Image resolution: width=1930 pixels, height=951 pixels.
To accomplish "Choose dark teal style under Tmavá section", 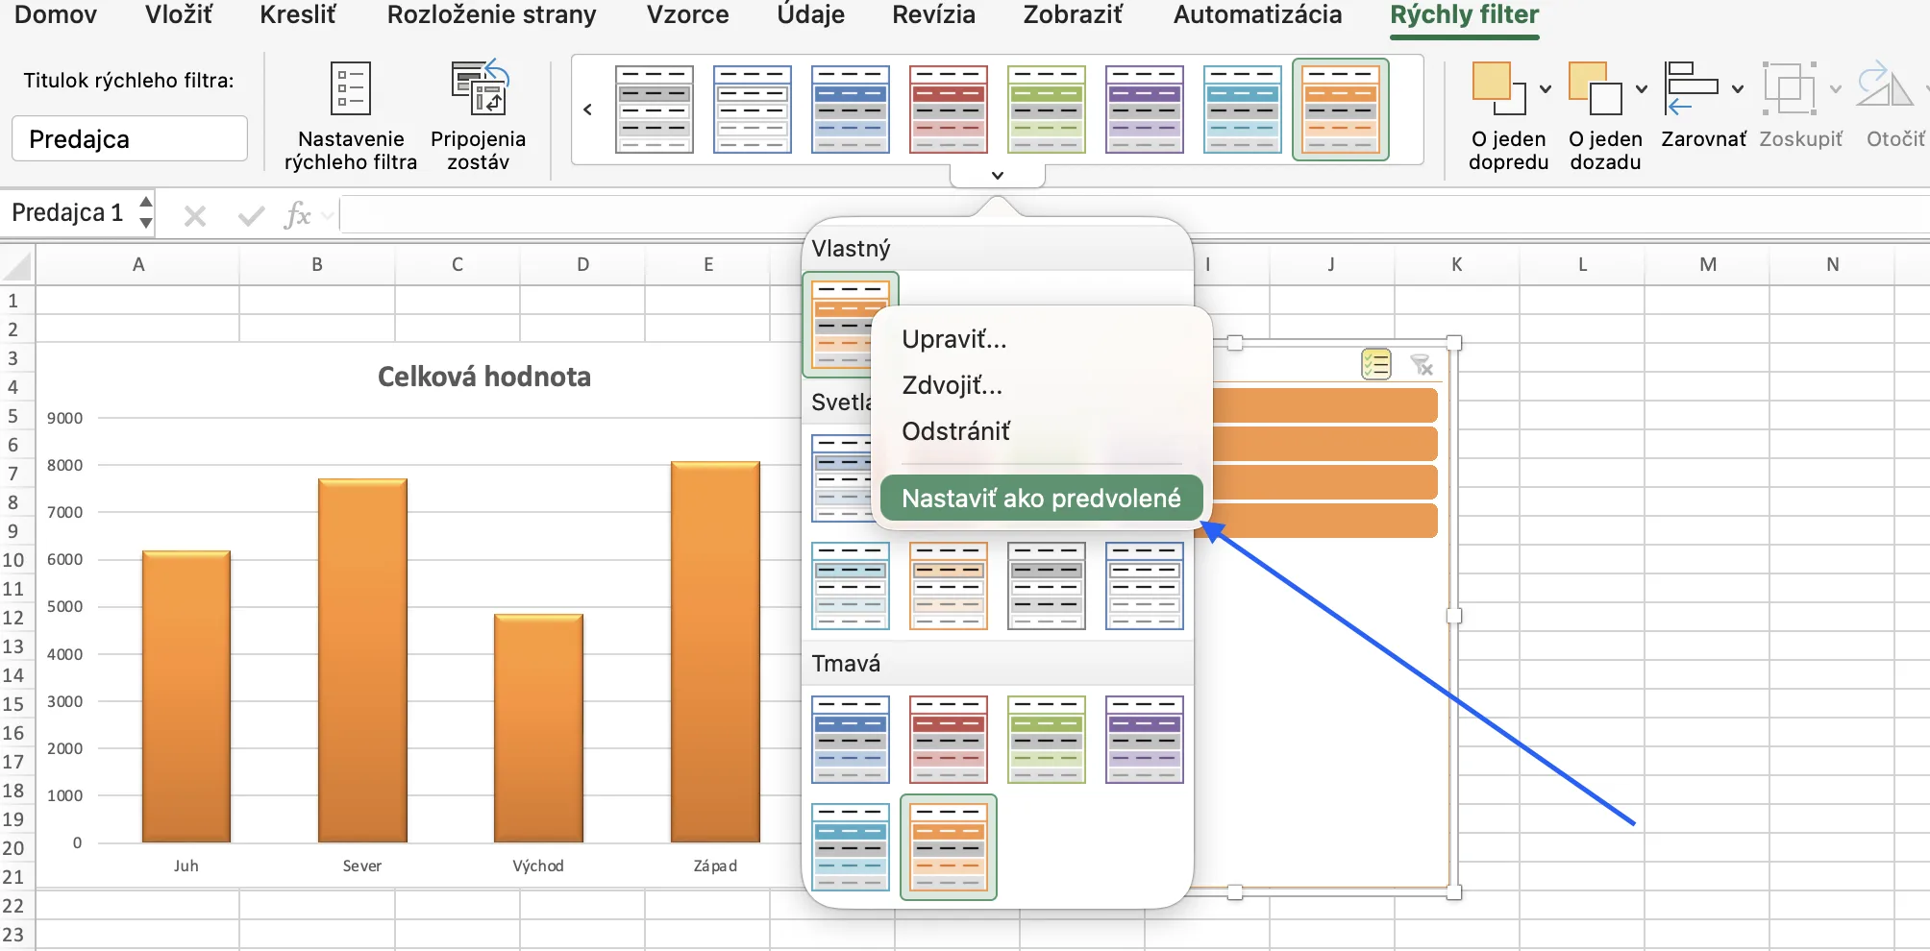I will 851,847.
